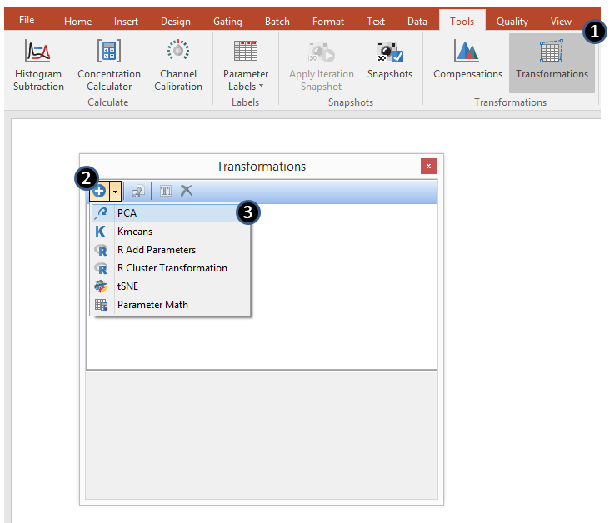Click the blue plus add-transformation icon
614x523 pixels.
[99, 192]
